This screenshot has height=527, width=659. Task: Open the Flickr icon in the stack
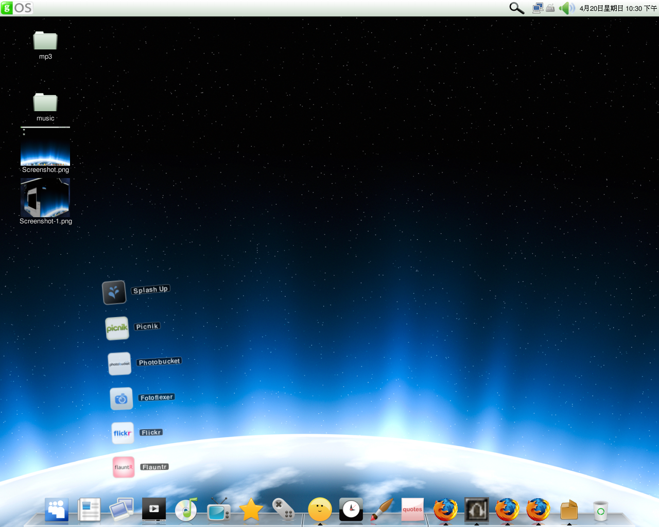coord(123,433)
